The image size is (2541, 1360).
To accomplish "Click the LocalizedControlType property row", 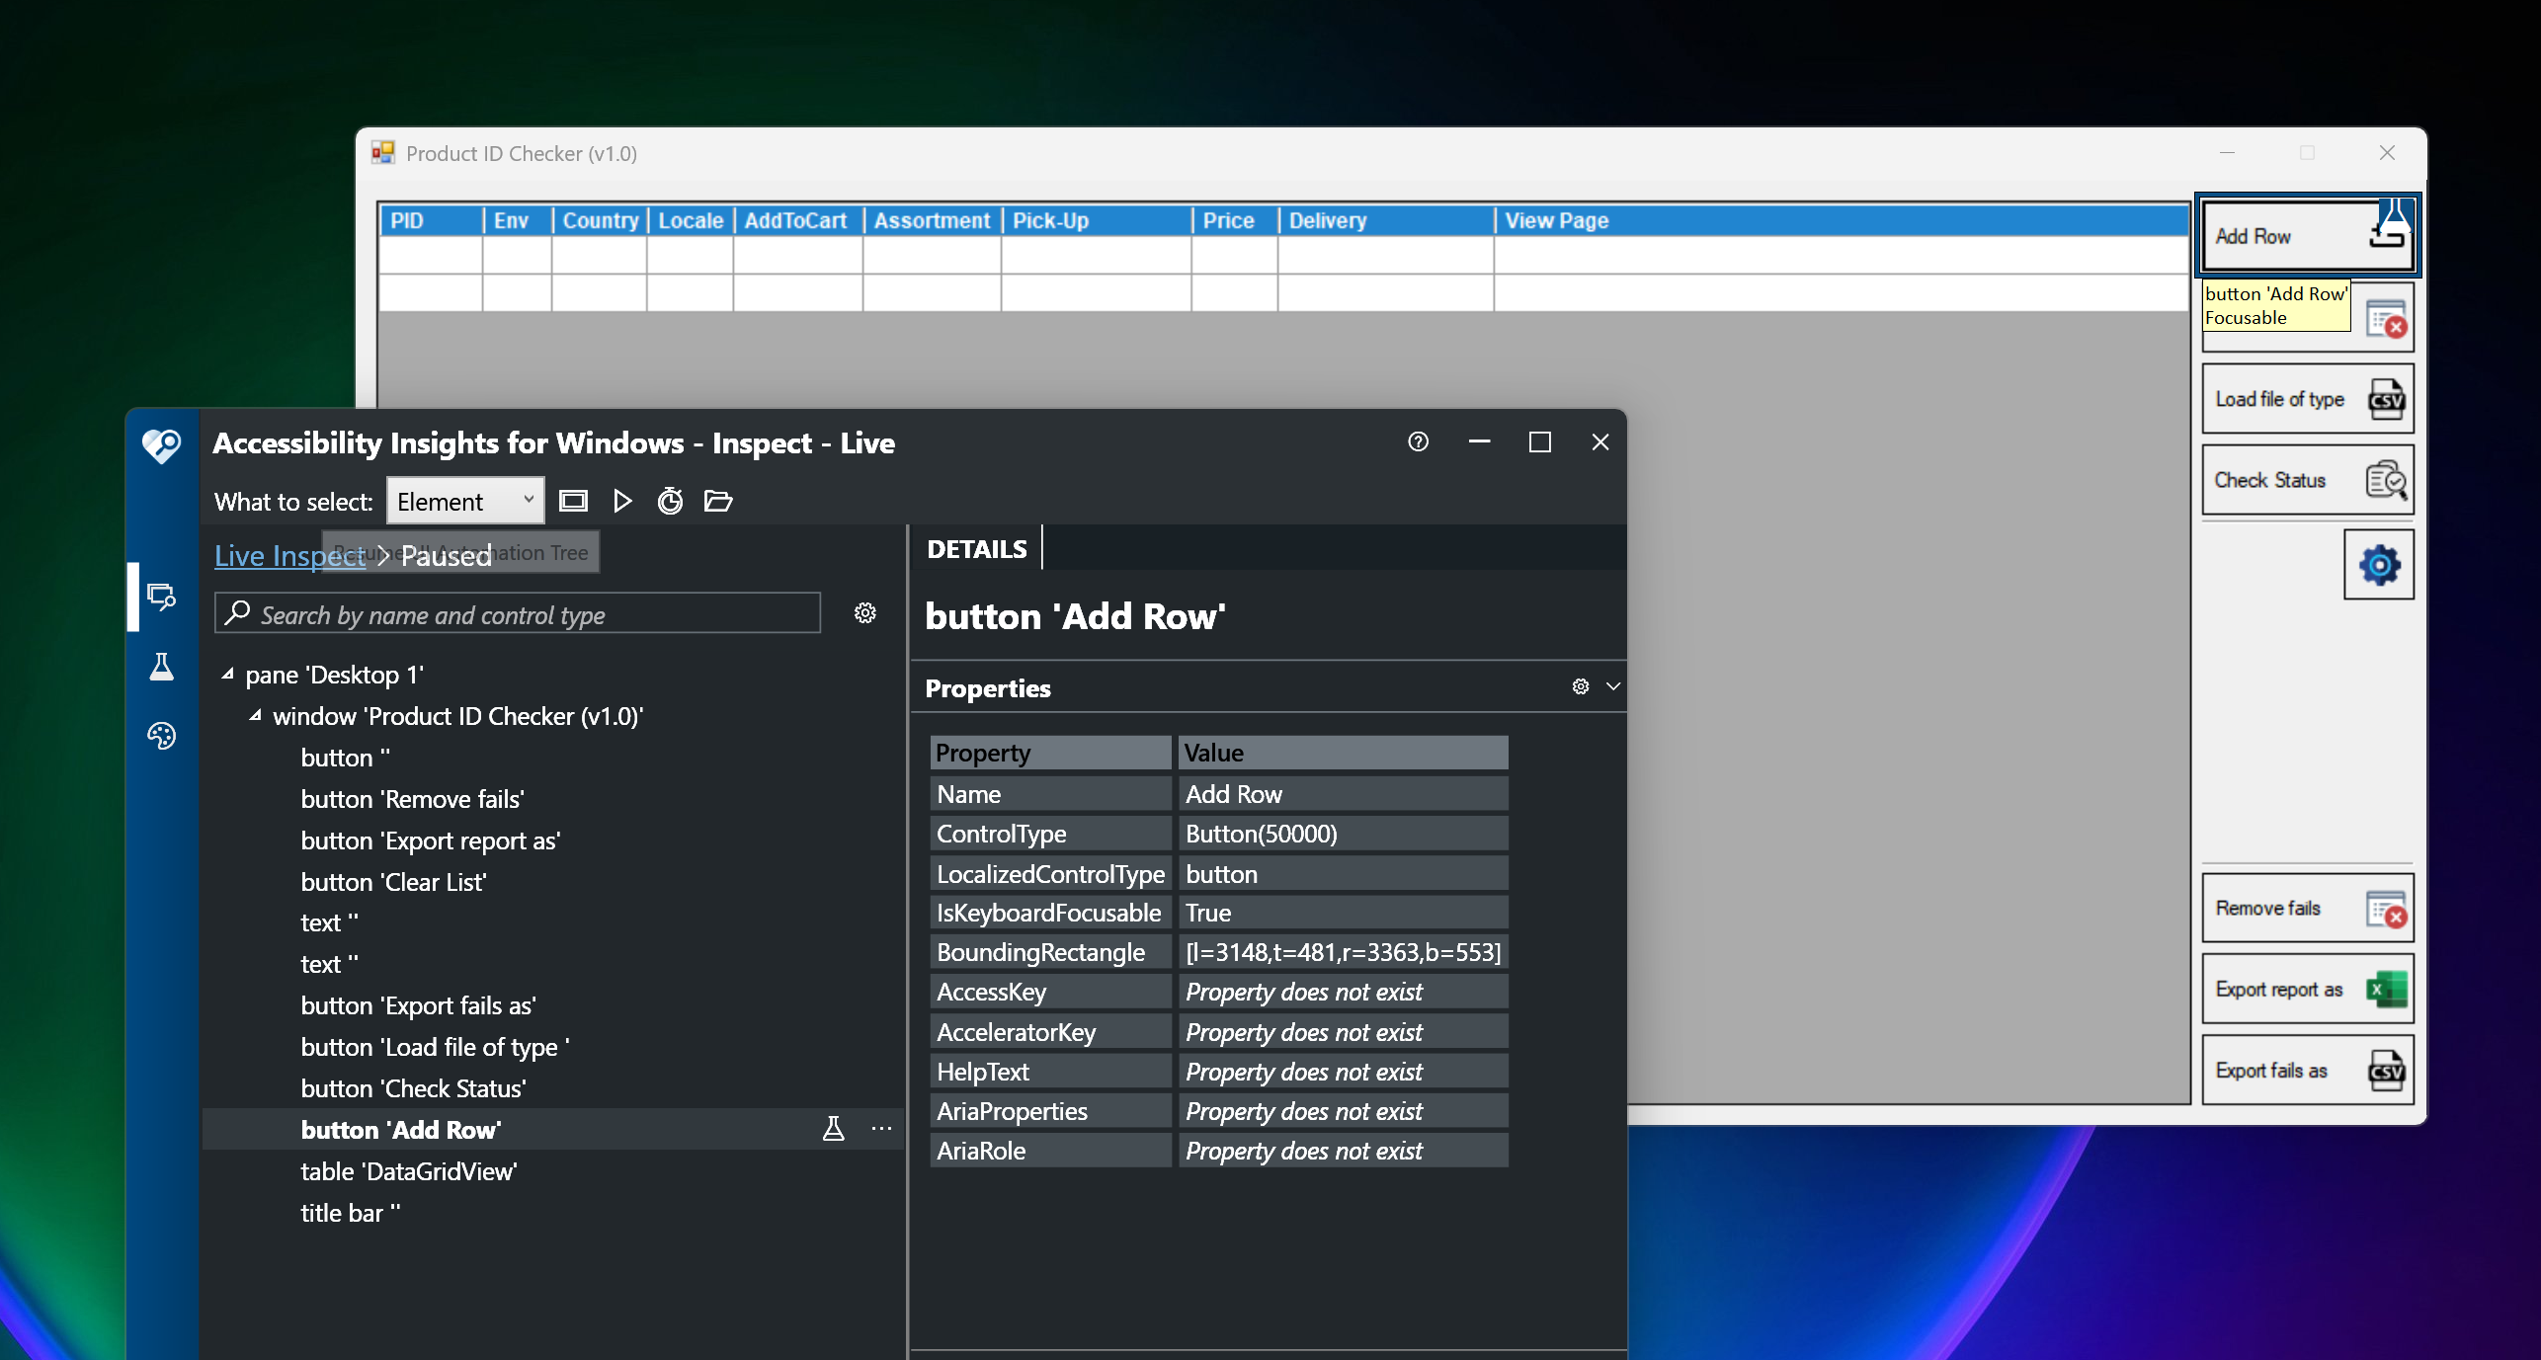I will click(1219, 874).
